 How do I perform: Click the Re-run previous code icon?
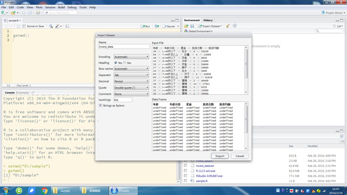157,26
